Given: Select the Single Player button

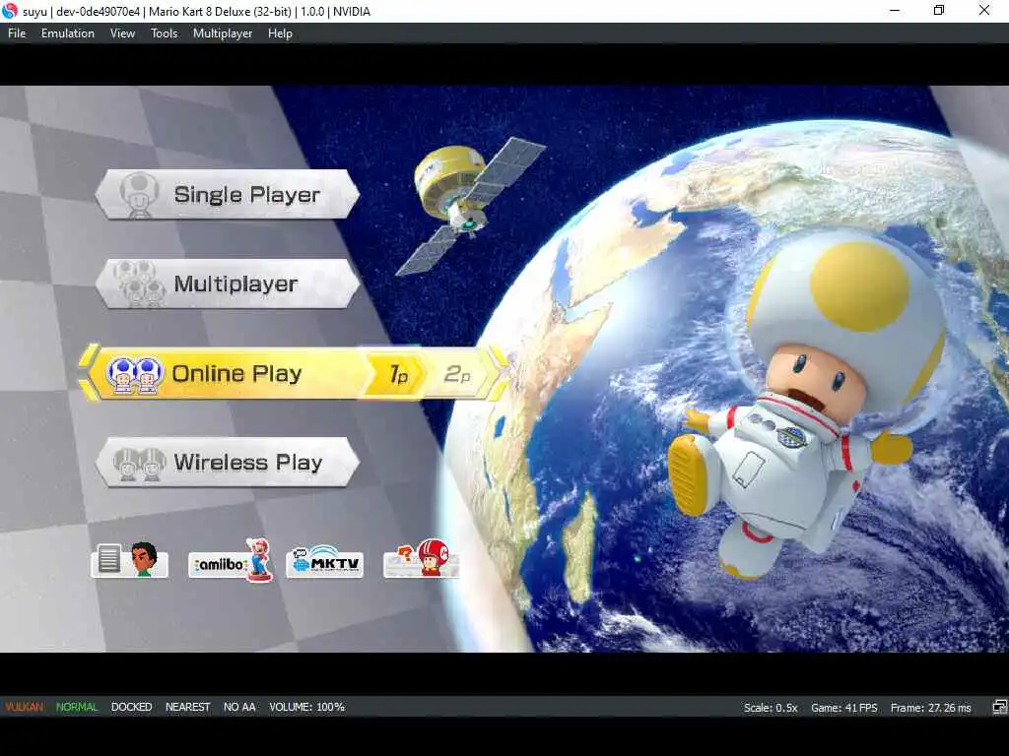Looking at the screenshot, I should click(x=228, y=194).
